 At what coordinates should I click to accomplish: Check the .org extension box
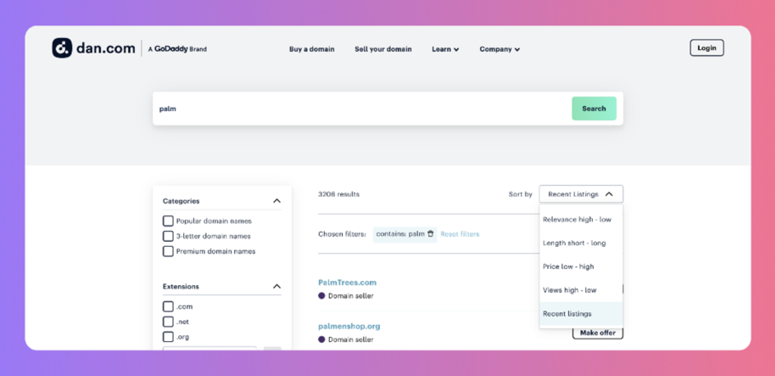(168, 337)
